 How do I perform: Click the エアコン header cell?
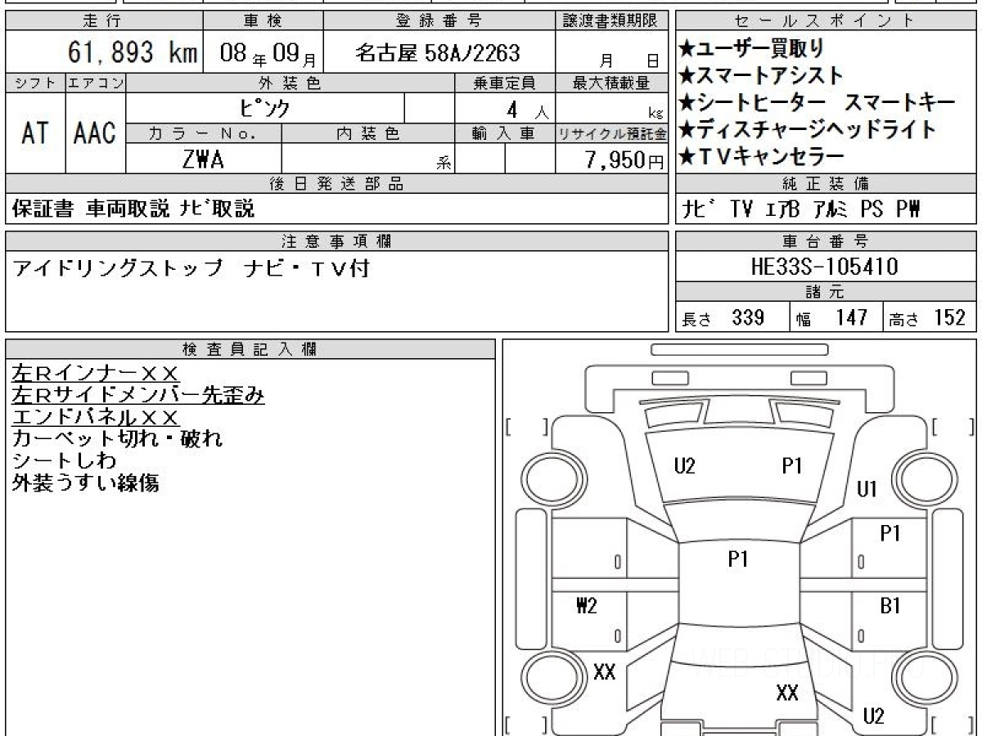96,83
